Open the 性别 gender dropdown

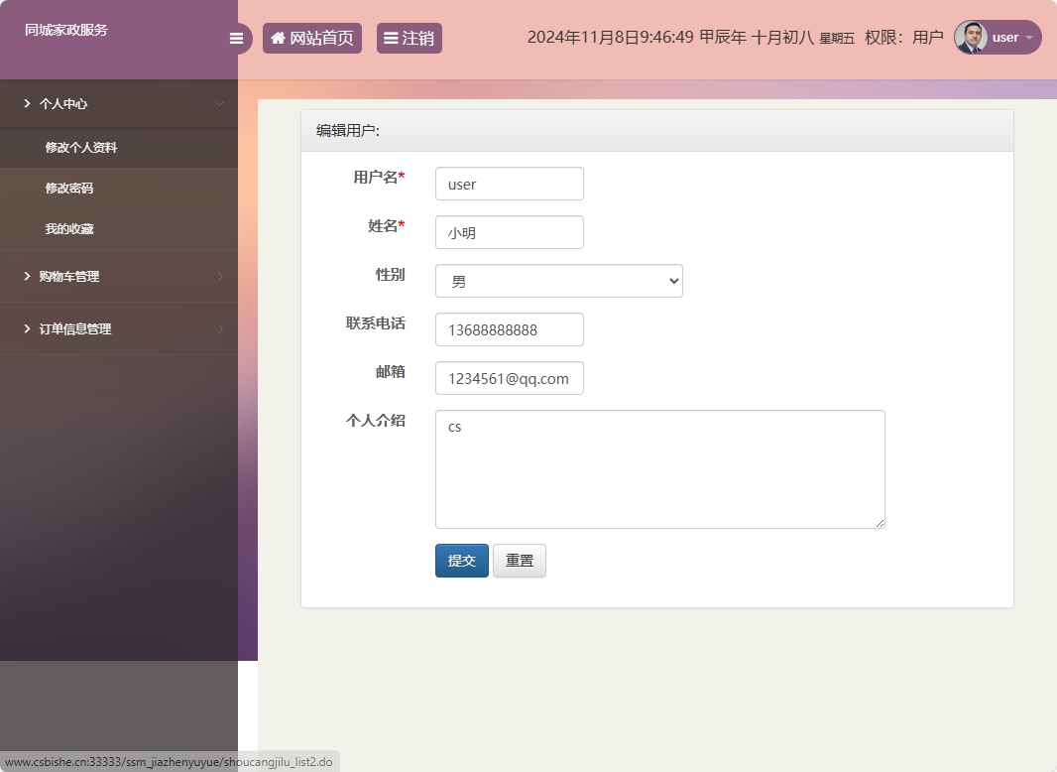click(558, 281)
